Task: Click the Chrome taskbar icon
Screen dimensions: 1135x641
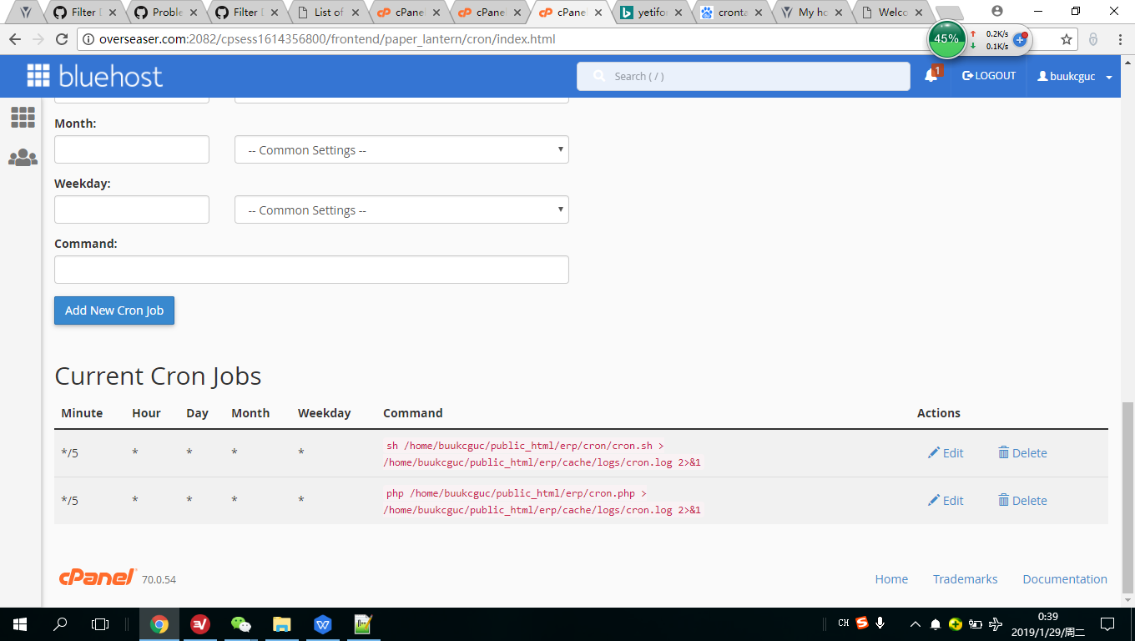Action: [159, 623]
